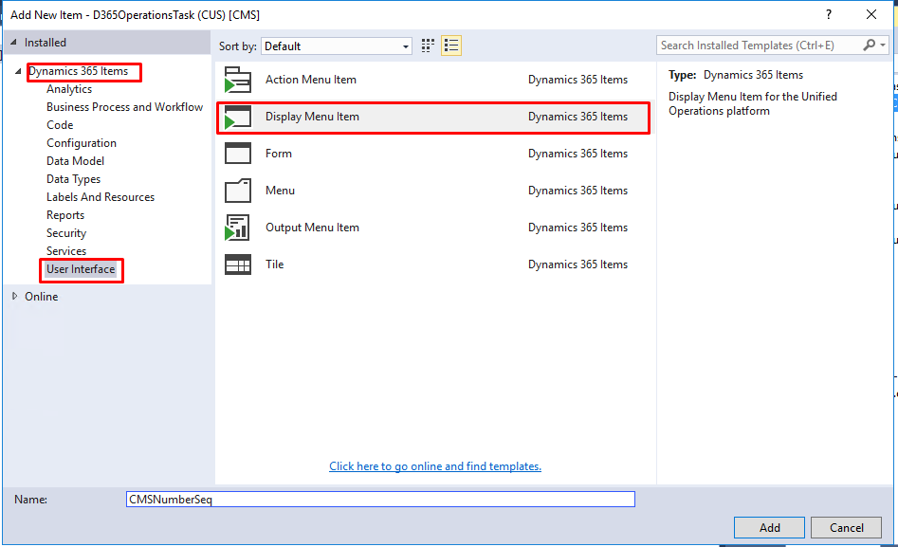Select Business Process and Workflow category
This screenshot has height=547, width=898.
[125, 107]
